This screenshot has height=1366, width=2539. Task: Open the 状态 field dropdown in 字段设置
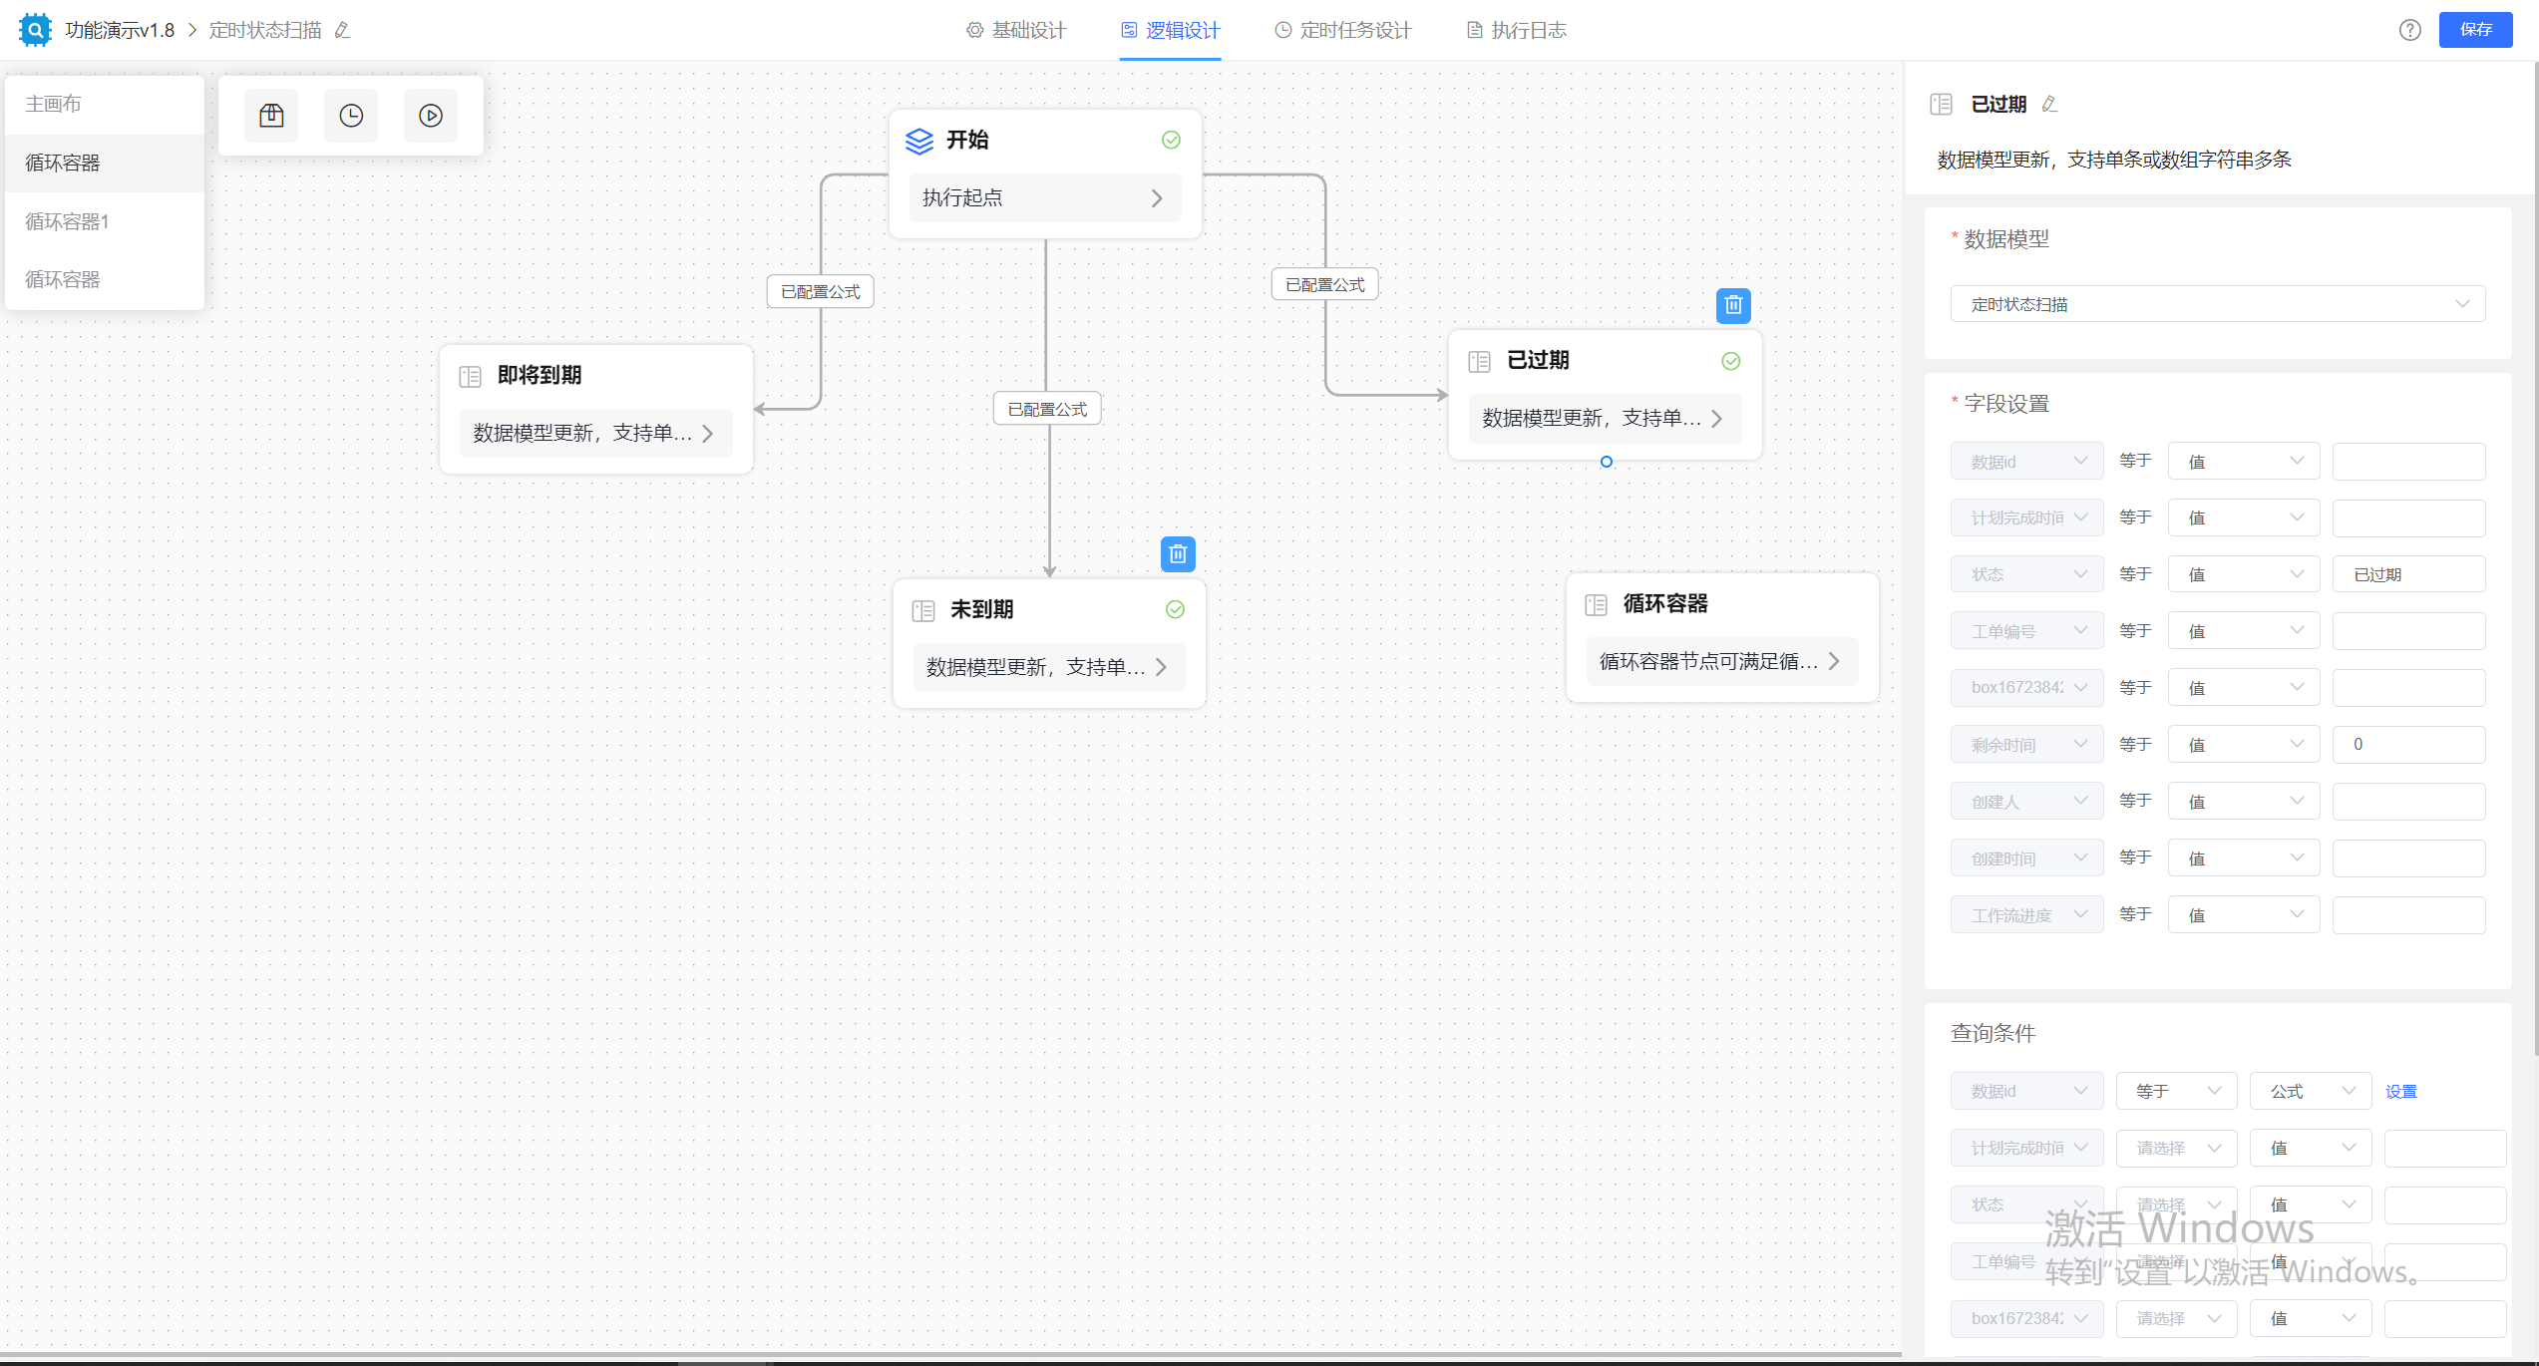click(2026, 574)
